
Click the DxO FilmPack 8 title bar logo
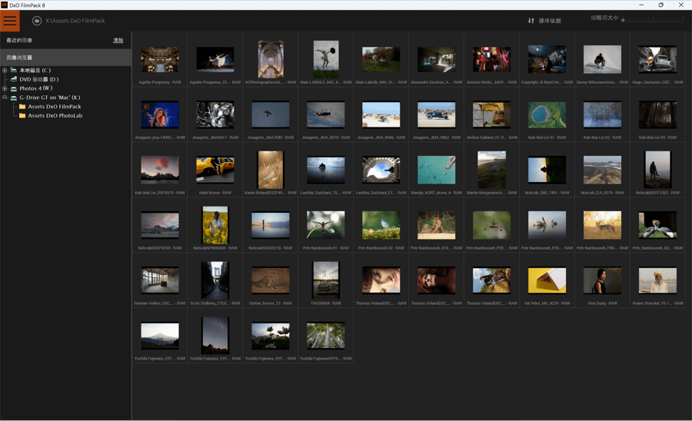point(5,5)
